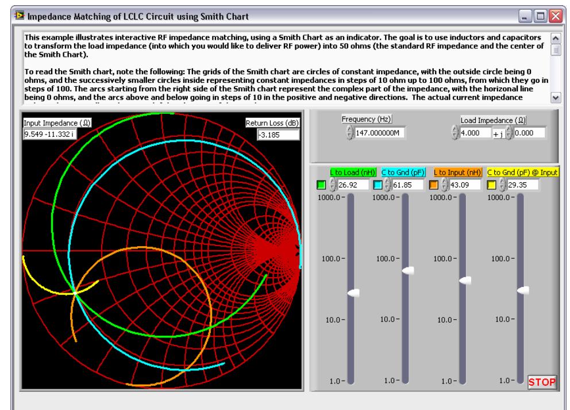Click the orange L to Input color swatch
Viewport: 570px width, 410px height.
click(x=433, y=185)
